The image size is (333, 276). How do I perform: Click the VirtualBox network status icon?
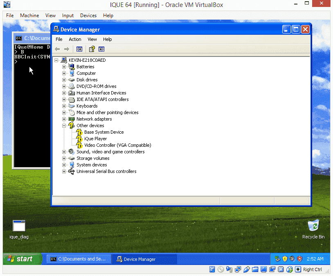point(238,269)
